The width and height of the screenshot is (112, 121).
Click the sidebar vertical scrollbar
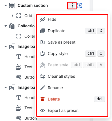[x=91, y=6]
